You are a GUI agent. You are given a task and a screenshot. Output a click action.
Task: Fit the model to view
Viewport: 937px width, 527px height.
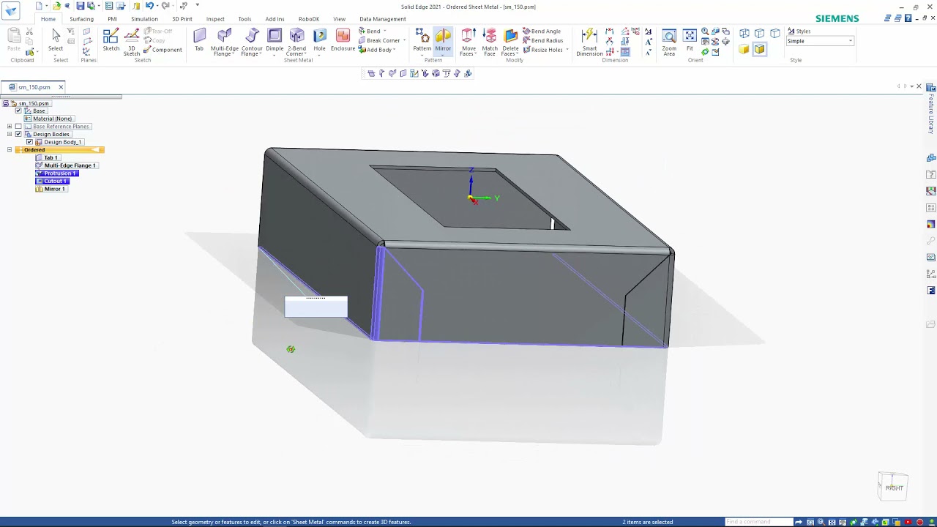690,40
